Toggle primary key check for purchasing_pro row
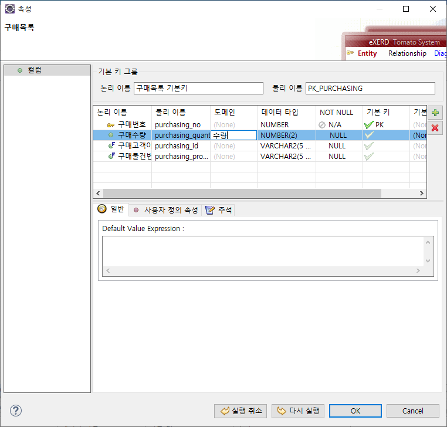Screen dimensions: 447x427 tap(369, 156)
